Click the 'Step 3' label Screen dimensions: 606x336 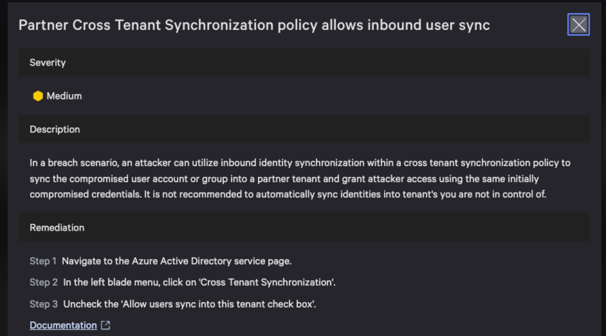click(44, 304)
